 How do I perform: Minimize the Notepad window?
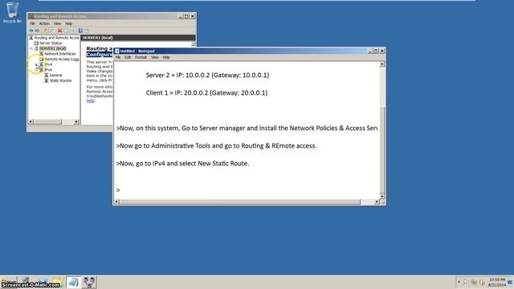pyautogui.click(x=370, y=51)
